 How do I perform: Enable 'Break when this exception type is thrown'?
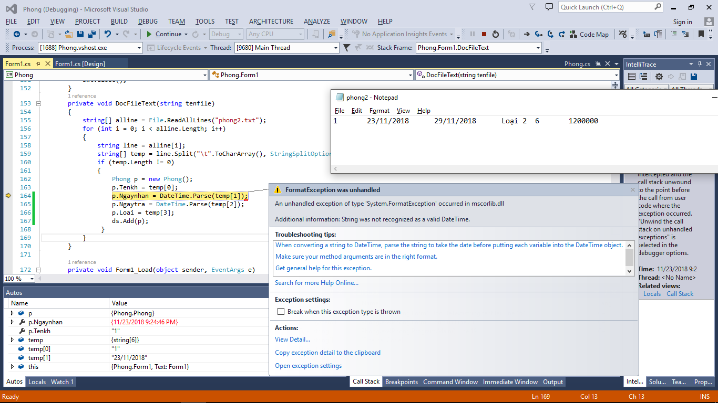tap(281, 312)
